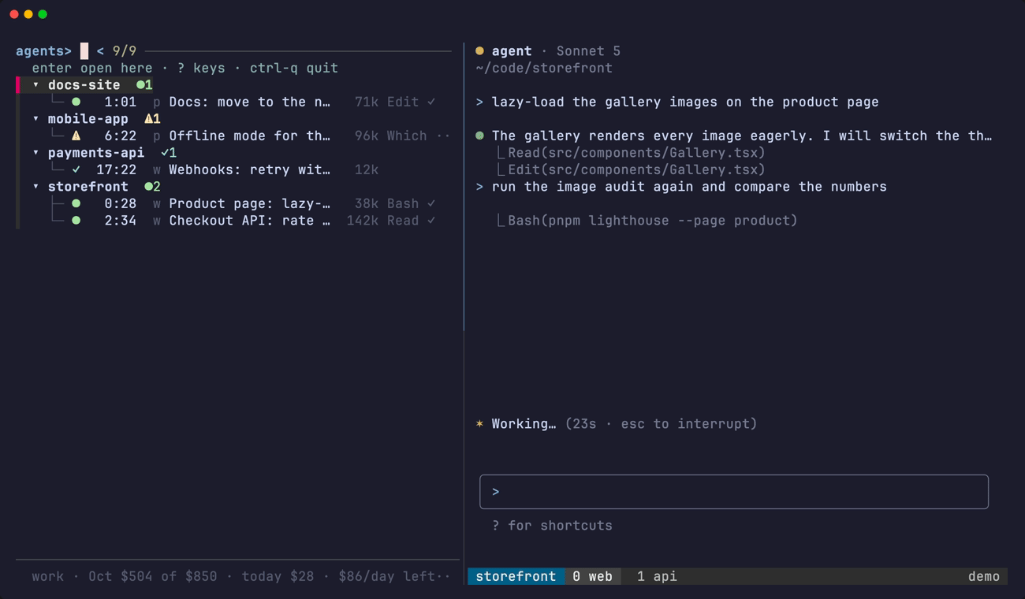Image resolution: width=1025 pixels, height=599 pixels.
Task: Click the green dot on the Checkout API row
Action: tap(76, 221)
